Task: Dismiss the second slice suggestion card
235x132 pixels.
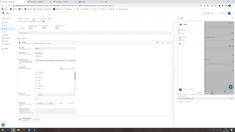Action: pyautogui.click(x=52, y=26)
